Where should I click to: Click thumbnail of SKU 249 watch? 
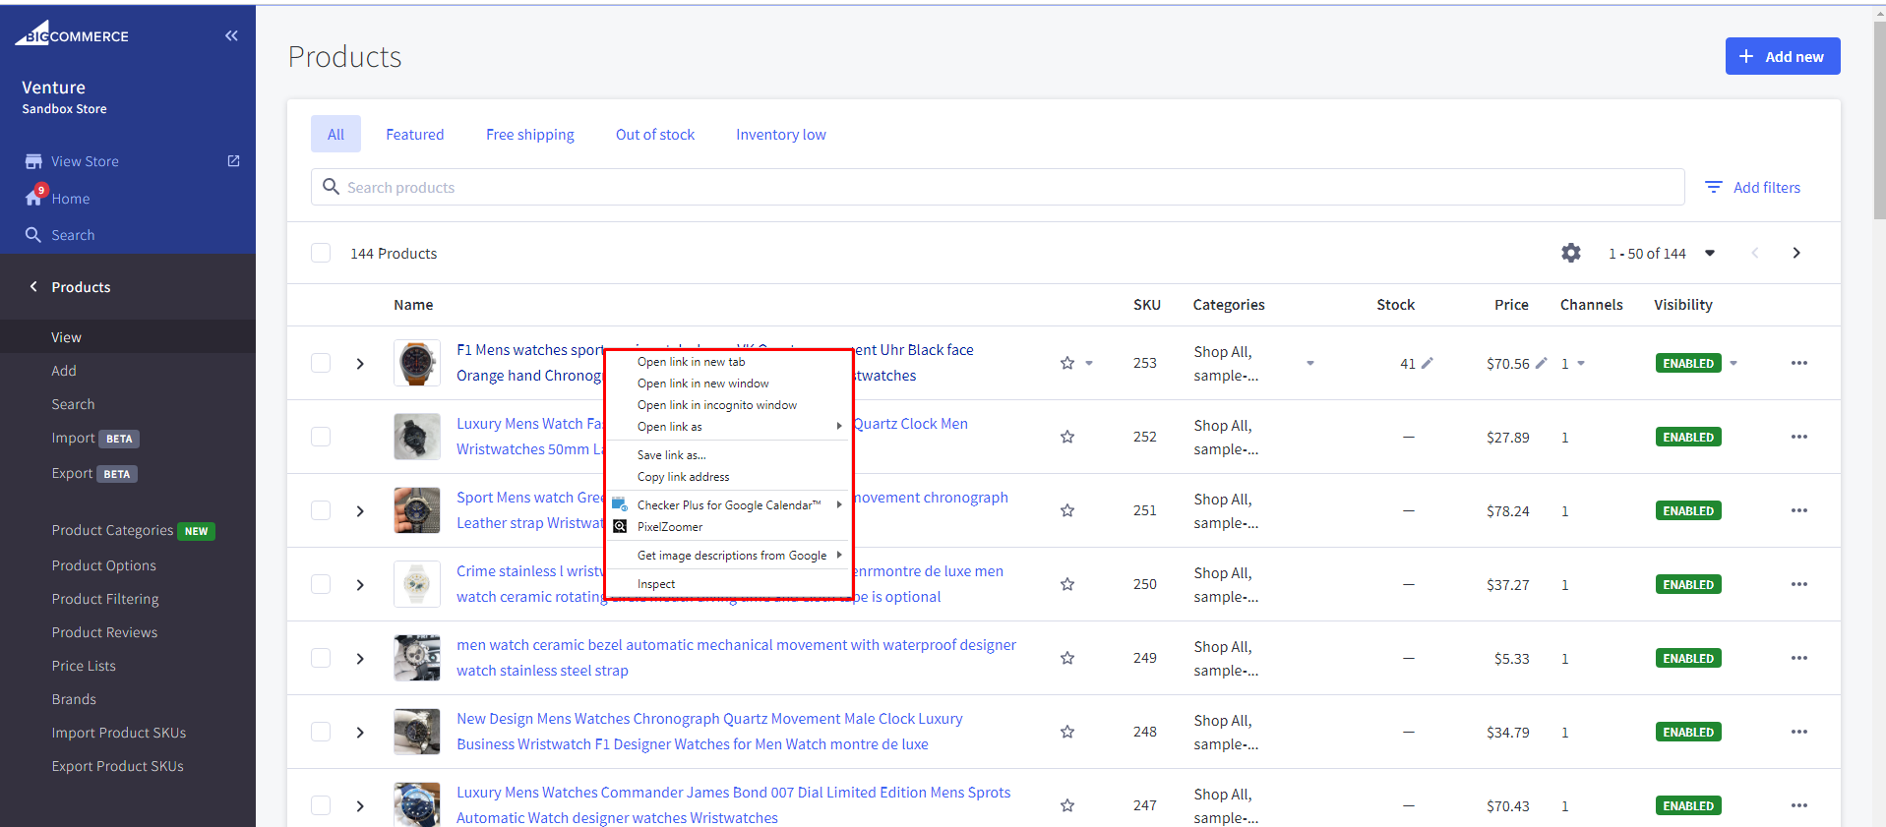point(417,658)
